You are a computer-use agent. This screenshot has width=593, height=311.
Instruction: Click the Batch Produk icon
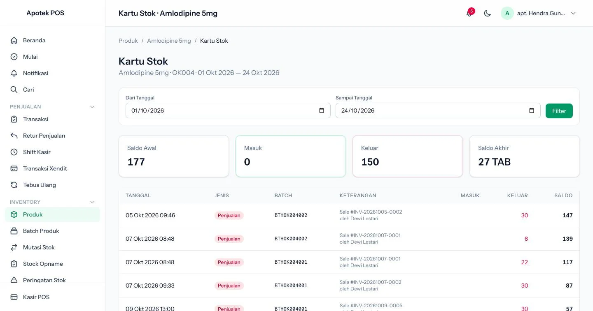[x=14, y=231]
